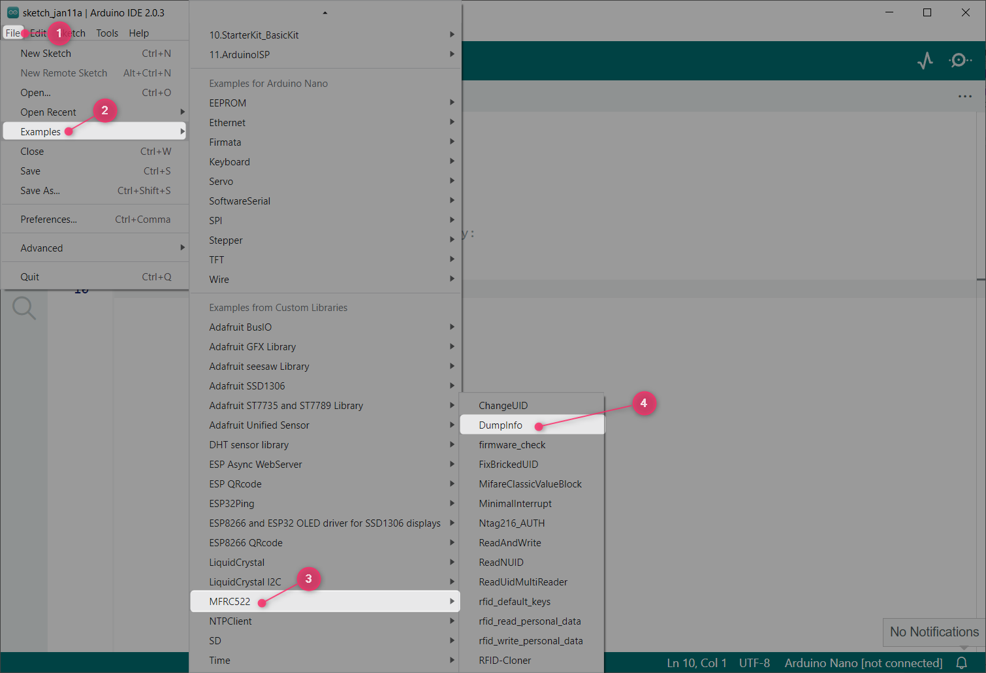Open the Tools menu
Viewport: 986px width, 673px height.
[x=107, y=33]
